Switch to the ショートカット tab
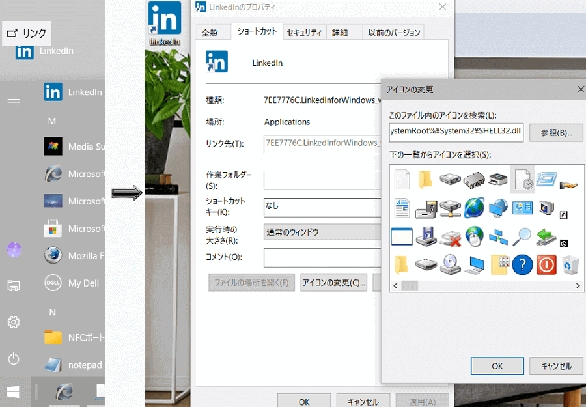 [x=257, y=31]
